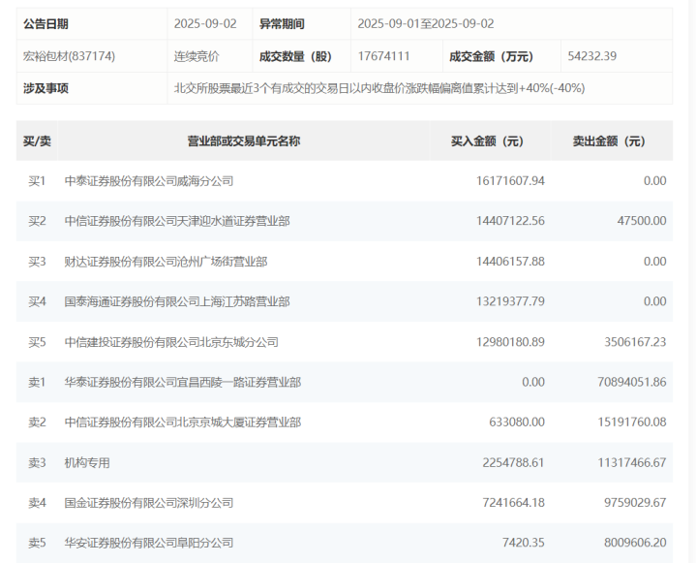Click sell amount 70894051.86
Image resolution: width=696 pixels, height=563 pixels.
[x=632, y=382]
